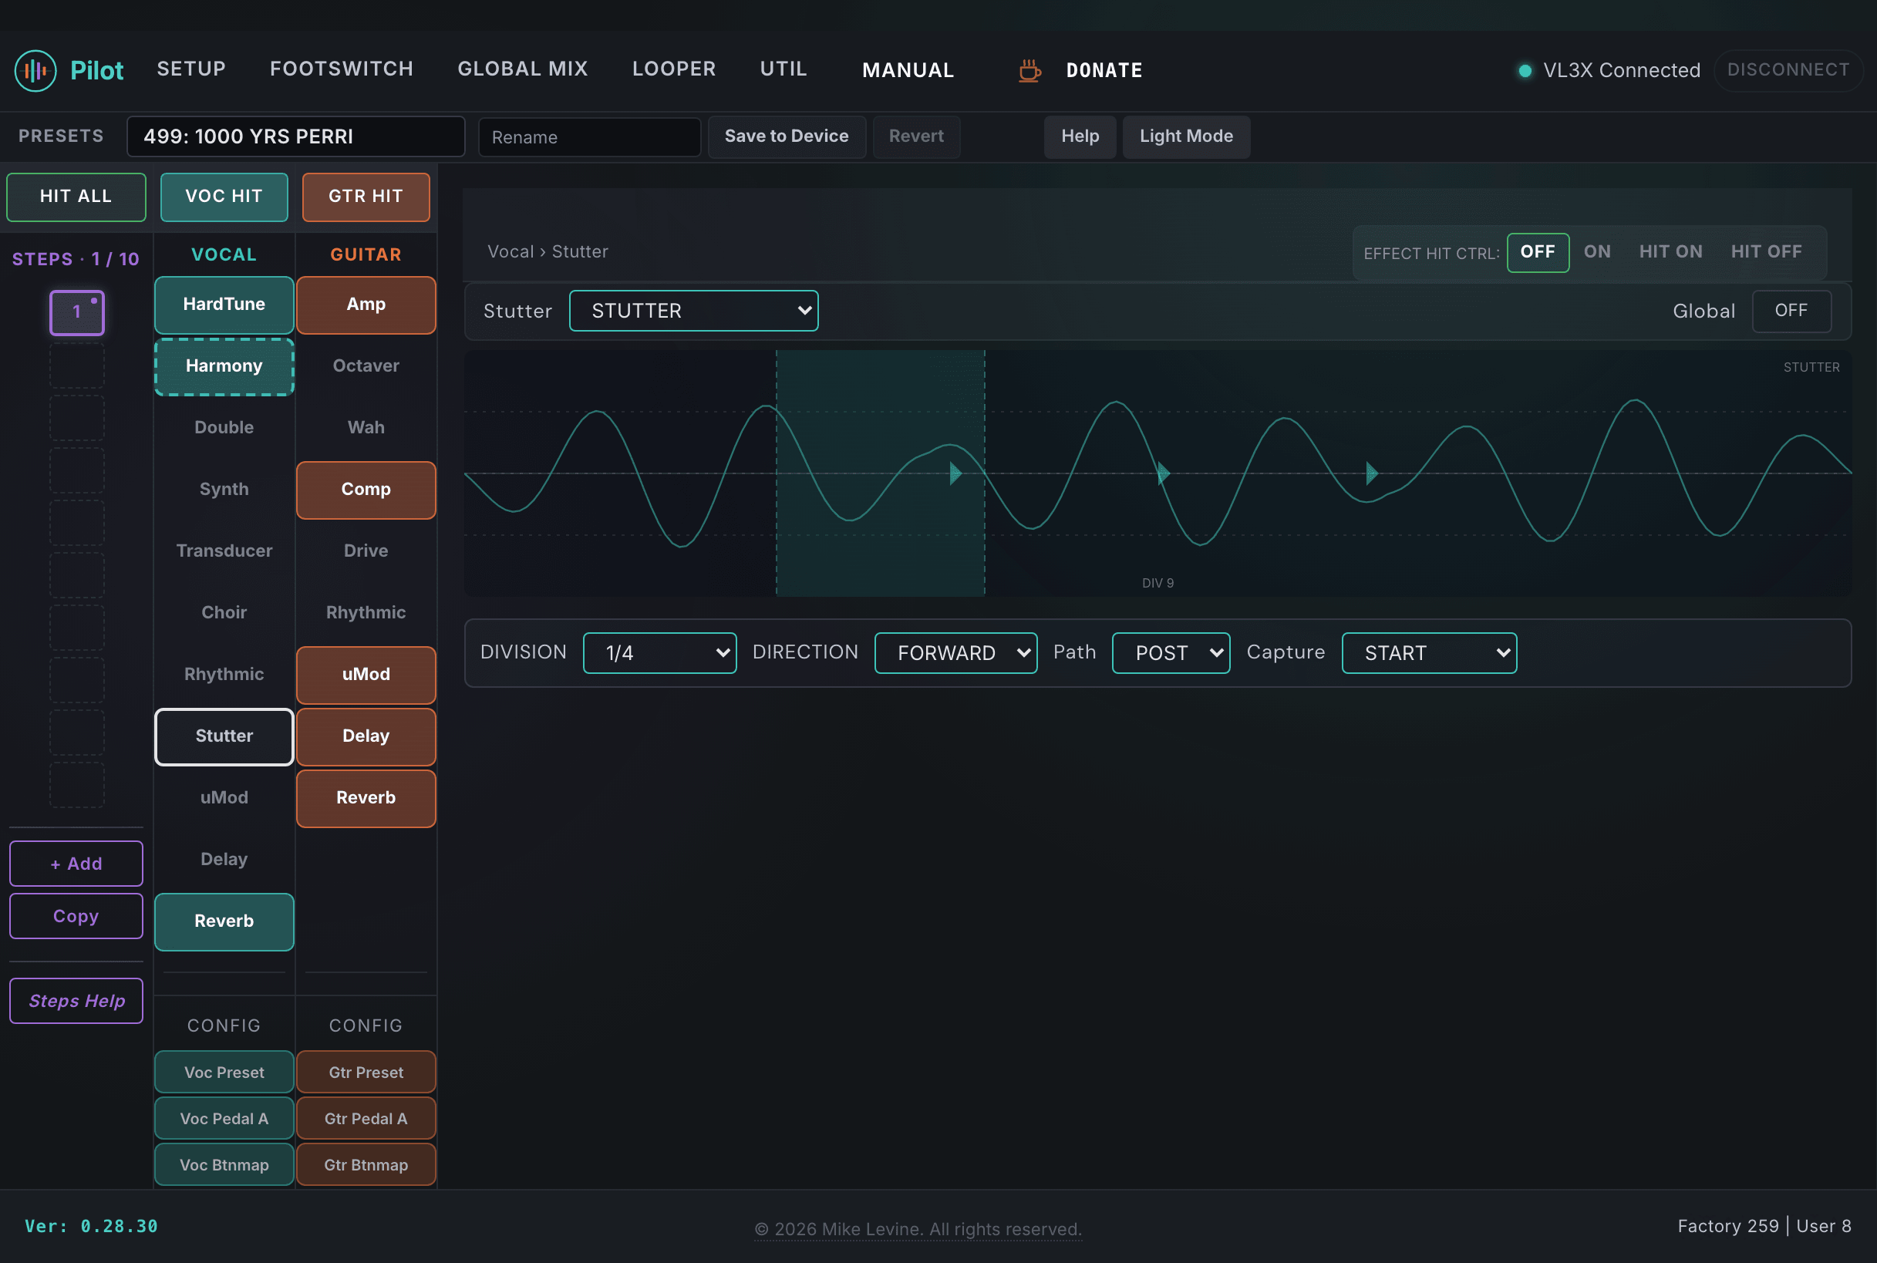The image size is (1877, 1263).
Task: Open the UTIL tab
Action: [x=783, y=69]
